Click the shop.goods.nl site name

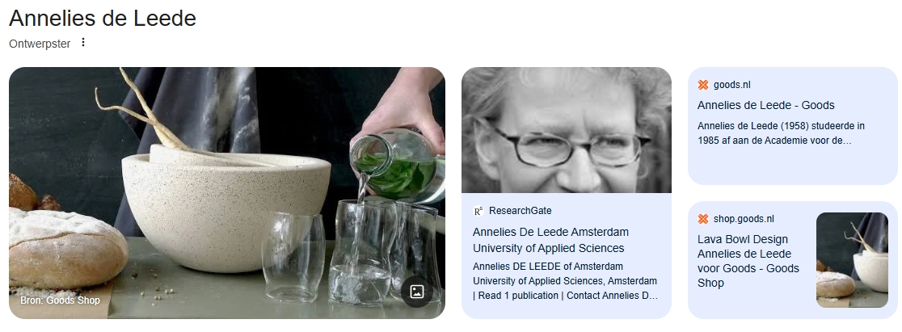(744, 219)
